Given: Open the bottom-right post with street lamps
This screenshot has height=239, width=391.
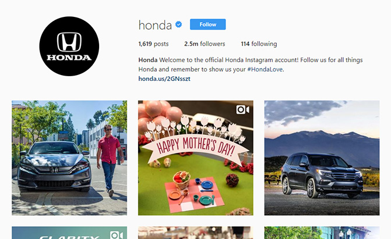Looking at the screenshot, I should (322, 233).
